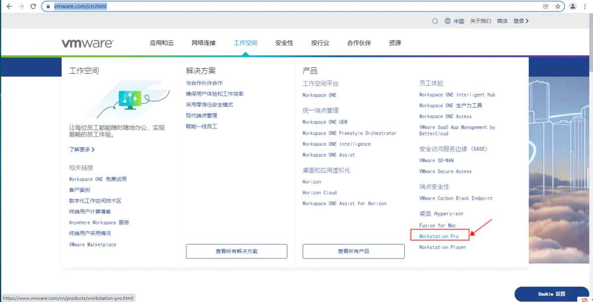Screen dimensions: 593x302
Task: Open Workspace ONE Assist for Horizon link
Action: [x=344, y=203]
